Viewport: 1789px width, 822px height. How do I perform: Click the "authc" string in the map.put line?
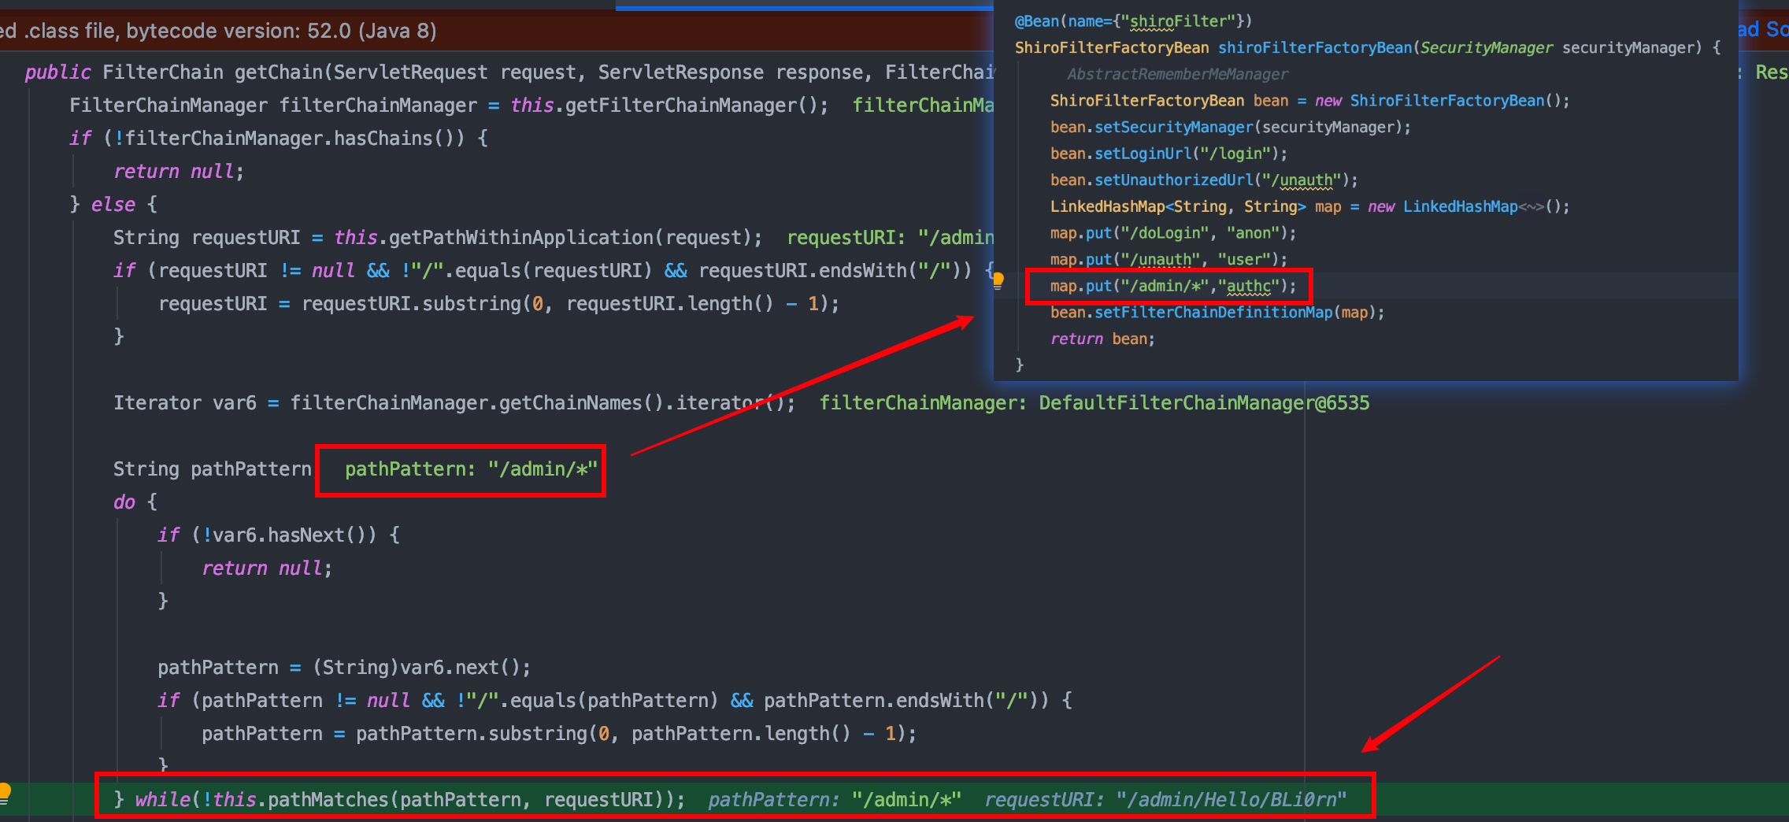(x=1248, y=286)
